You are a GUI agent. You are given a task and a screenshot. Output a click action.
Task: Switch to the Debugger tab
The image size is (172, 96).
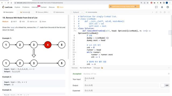[98, 68]
